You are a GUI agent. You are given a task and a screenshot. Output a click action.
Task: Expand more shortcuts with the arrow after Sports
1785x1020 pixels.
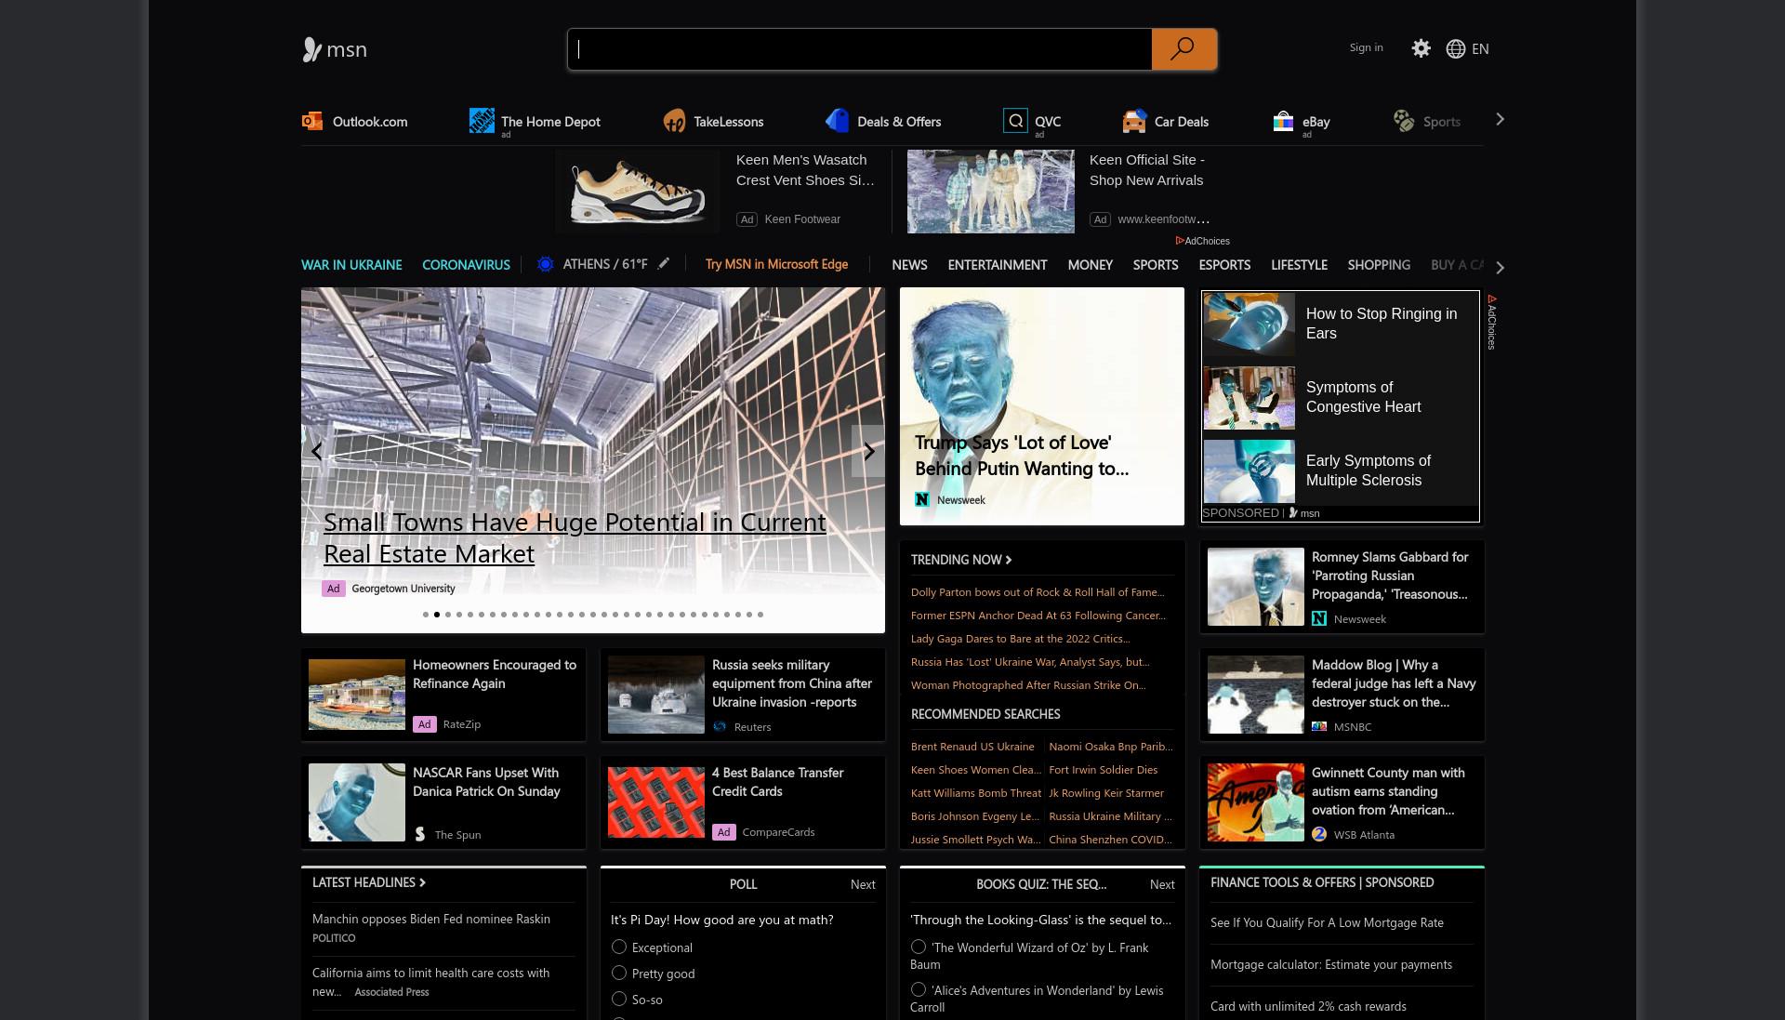click(1500, 120)
